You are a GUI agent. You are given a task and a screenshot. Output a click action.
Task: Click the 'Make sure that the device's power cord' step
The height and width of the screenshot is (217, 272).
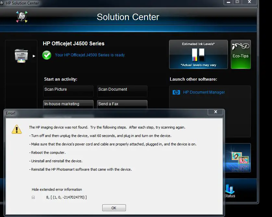click(113, 144)
